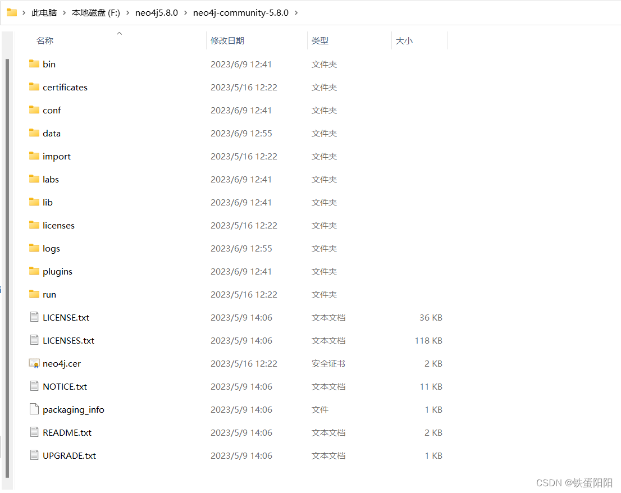This screenshot has width=621, height=493.
Task: Go to 此电脑 in the breadcrumb
Action: coord(44,13)
